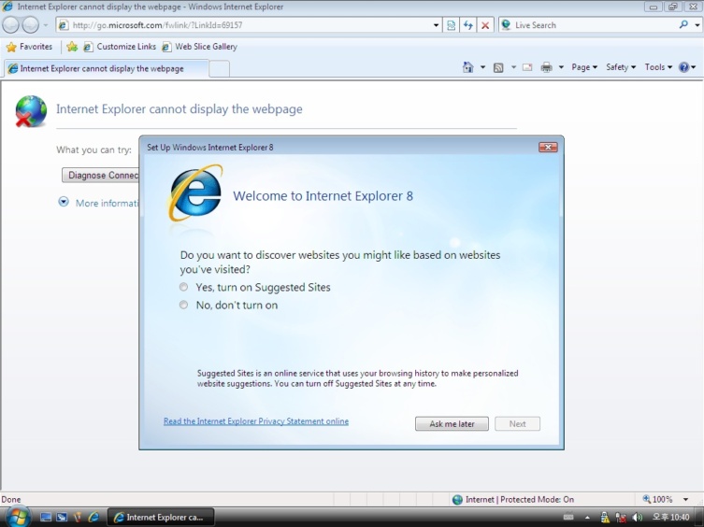This screenshot has height=527, width=704.
Task: Click the Help question mark icon
Action: (683, 67)
